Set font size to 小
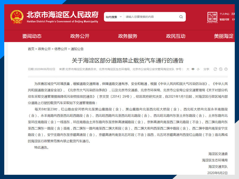Screen dimensions: 239x179 click(x=198, y=69)
